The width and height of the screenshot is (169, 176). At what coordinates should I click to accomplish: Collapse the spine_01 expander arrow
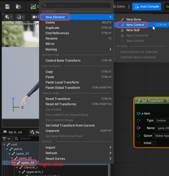click(x=9, y=154)
